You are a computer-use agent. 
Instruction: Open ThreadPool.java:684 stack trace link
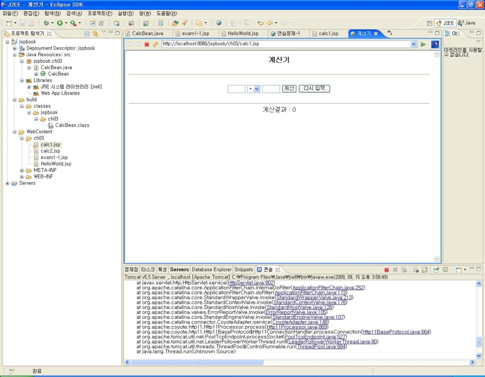tap(321, 346)
